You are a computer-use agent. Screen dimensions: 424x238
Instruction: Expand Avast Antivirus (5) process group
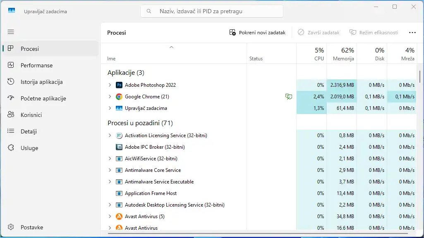pos(110,216)
